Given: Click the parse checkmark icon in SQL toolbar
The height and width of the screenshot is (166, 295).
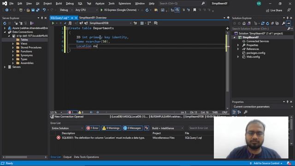Looking at the screenshot, I should click(x=65, y=23).
